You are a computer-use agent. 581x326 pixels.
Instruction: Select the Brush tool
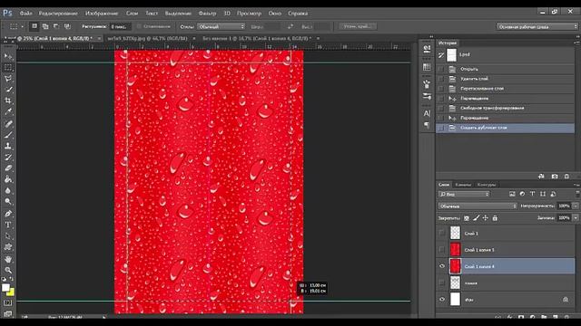tap(8, 135)
